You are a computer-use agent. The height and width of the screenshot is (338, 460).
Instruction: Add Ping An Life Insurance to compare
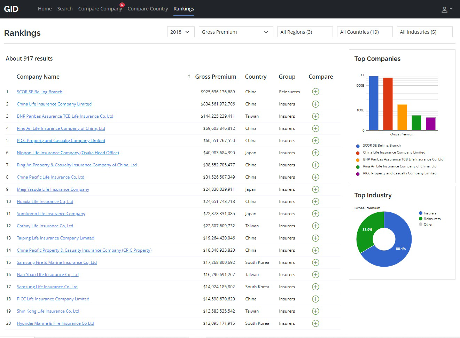(315, 128)
